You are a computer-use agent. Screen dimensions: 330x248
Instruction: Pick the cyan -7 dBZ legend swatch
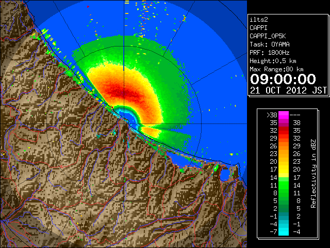click(x=284, y=232)
